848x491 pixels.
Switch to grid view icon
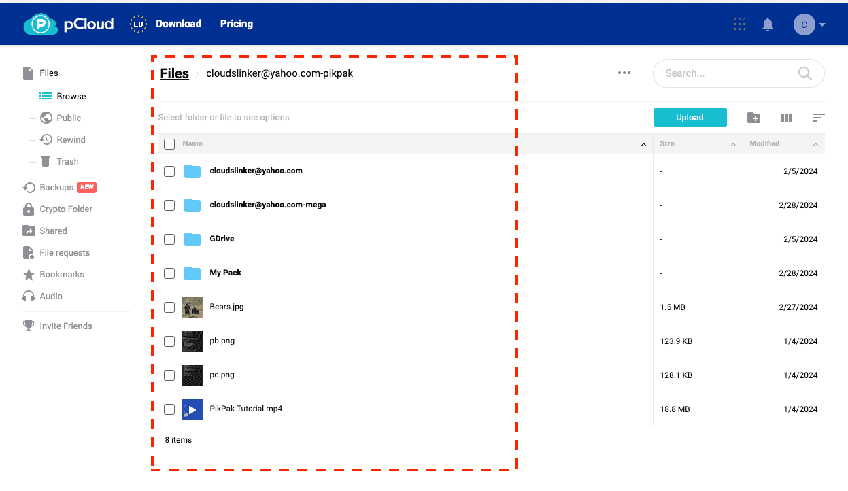pos(786,118)
